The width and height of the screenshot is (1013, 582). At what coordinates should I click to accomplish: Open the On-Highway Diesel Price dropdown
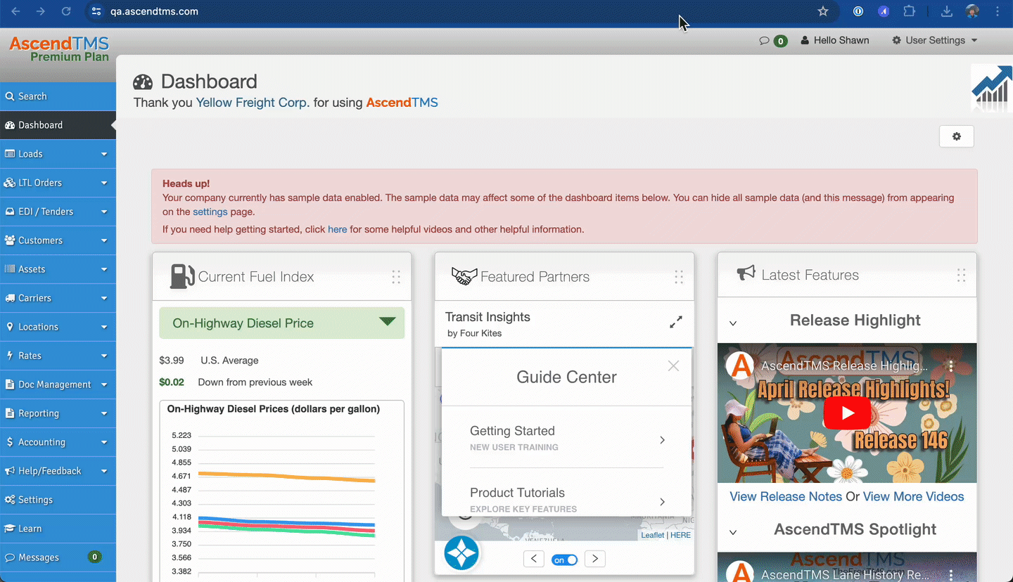click(282, 323)
